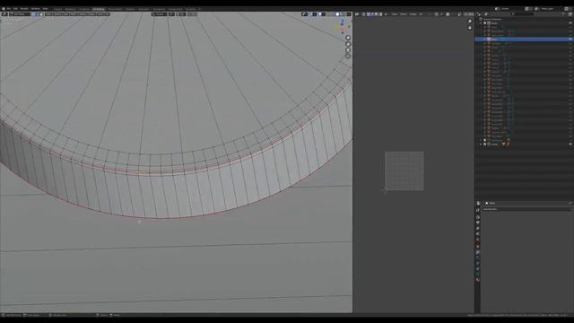Viewport: 574px width, 323px height.
Task: Select solid viewport shading mode
Action: pos(337,14)
